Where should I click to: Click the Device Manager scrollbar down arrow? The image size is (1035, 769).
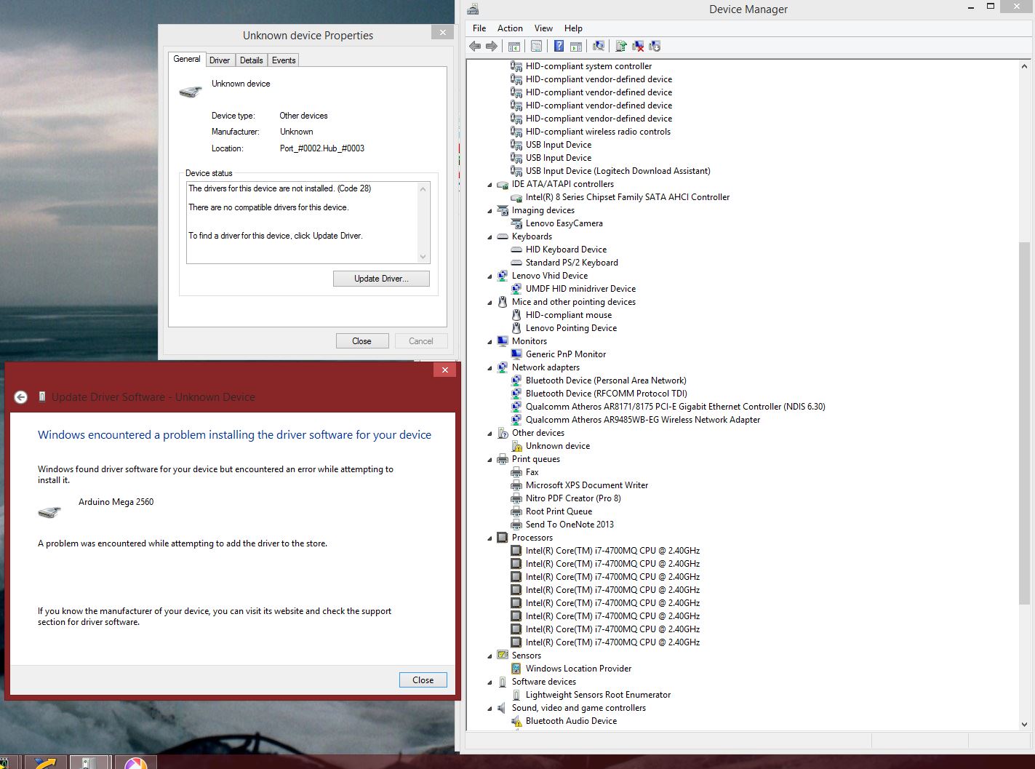click(1025, 725)
